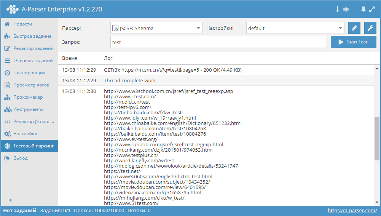Open the Новости menu item

pyautogui.click(x=29, y=24)
